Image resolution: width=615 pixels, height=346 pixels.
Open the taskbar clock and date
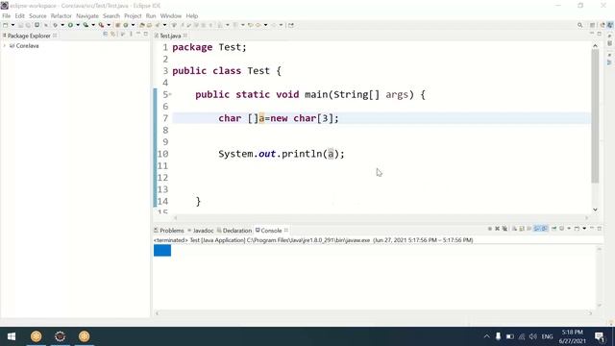(573, 336)
